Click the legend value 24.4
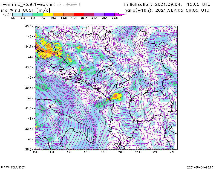 click(94, 18)
